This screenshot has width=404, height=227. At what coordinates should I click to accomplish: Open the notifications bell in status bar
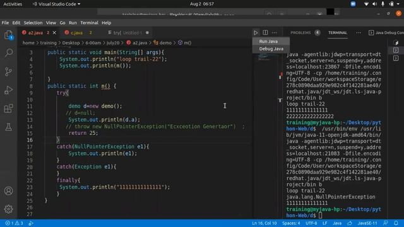click(x=396, y=223)
